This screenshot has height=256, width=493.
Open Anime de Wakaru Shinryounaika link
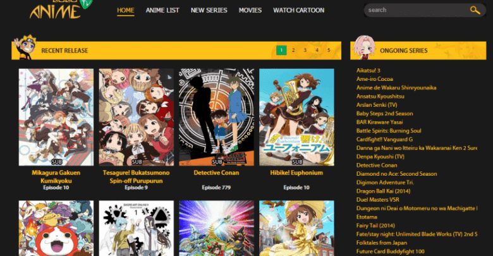[396, 88]
